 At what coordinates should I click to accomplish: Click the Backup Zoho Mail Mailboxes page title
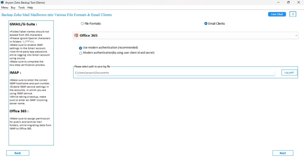(x=57, y=15)
